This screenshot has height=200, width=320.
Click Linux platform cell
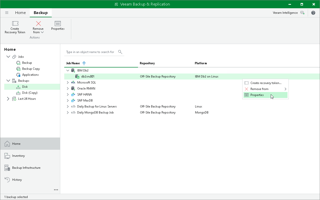tap(198, 106)
